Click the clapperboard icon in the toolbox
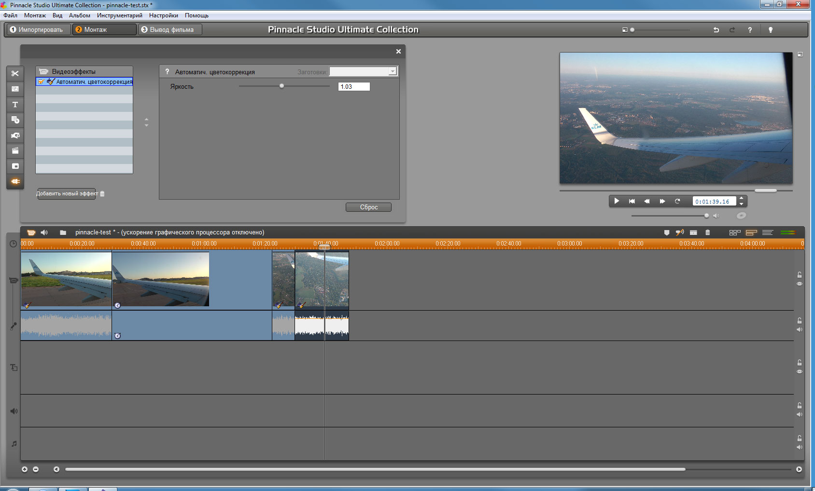This screenshot has height=491, width=815. [x=15, y=151]
